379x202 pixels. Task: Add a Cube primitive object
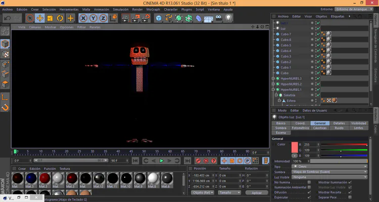click(159, 18)
